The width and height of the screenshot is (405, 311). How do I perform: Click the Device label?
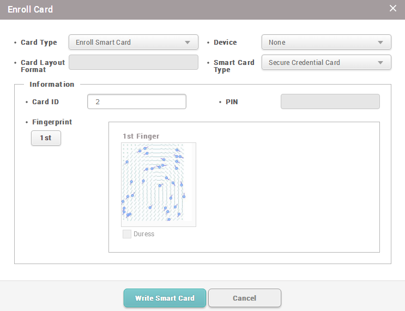(x=225, y=43)
